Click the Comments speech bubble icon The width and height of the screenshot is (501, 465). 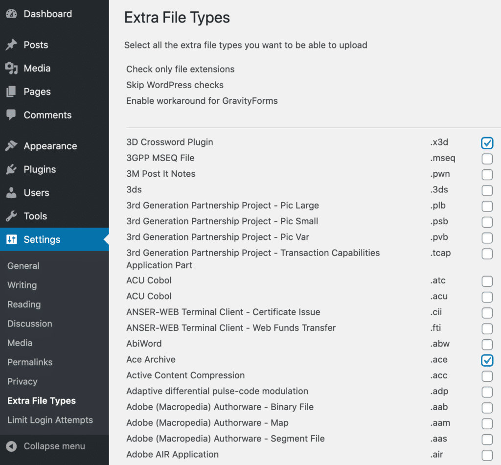[x=11, y=116]
